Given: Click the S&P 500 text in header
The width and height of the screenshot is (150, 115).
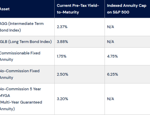Looking at the screenshot, I should (x=121, y=12).
